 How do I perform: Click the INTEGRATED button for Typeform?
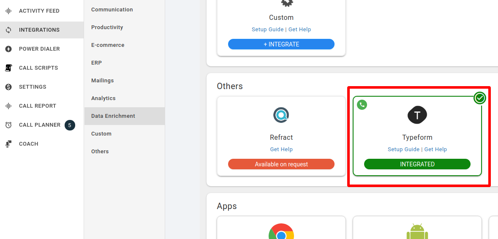pyautogui.click(x=417, y=164)
